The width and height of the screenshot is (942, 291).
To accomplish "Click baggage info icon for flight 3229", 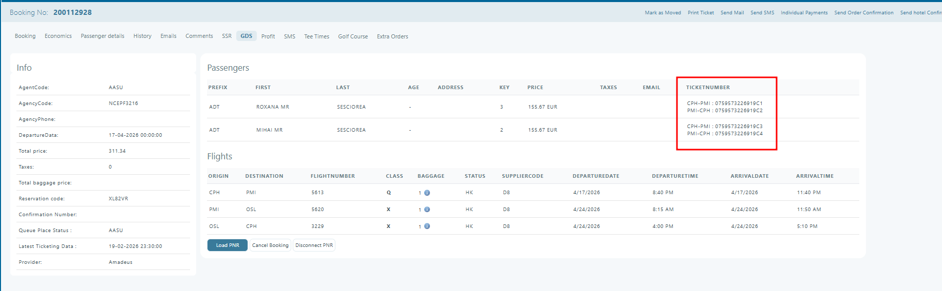I will pos(427,226).
